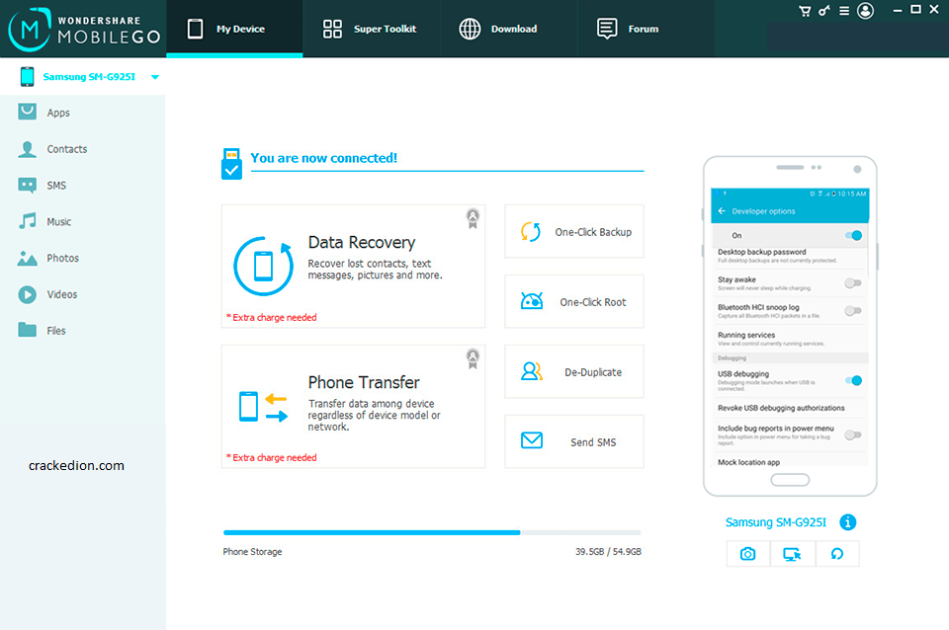Open the Super Toolkit tab
949x630 pixels.
[371, 29]
